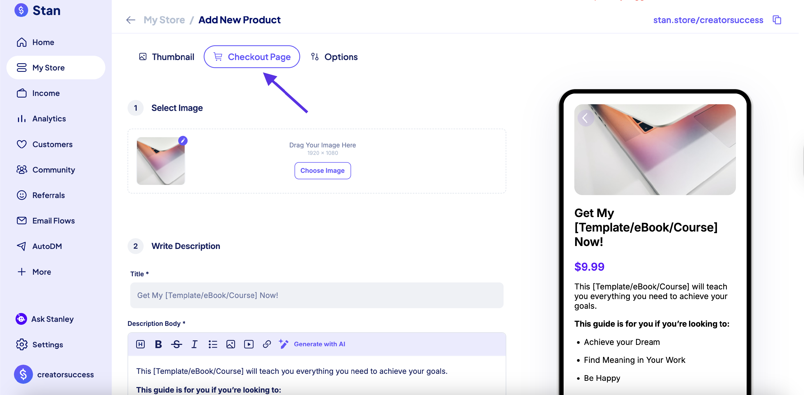Add a hyperlink in description editor
The image size is (804, 395).
click(x=267, y=344)
